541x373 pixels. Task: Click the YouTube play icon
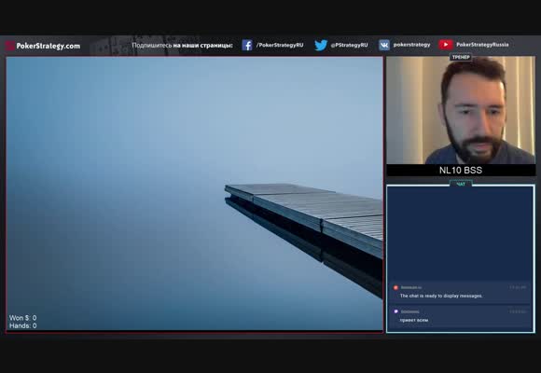446,45
